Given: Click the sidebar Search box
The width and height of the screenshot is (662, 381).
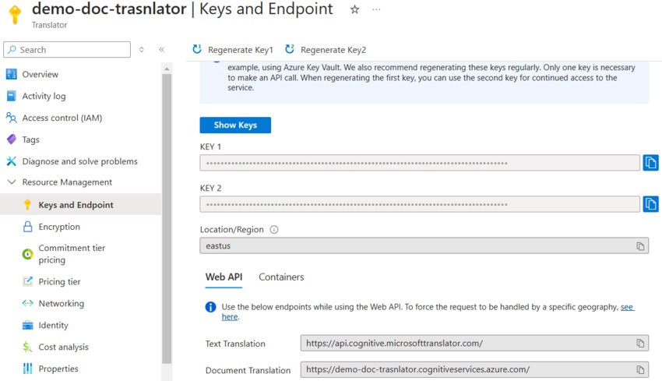Looking at the screenshot, I should (x=67, y=50).
